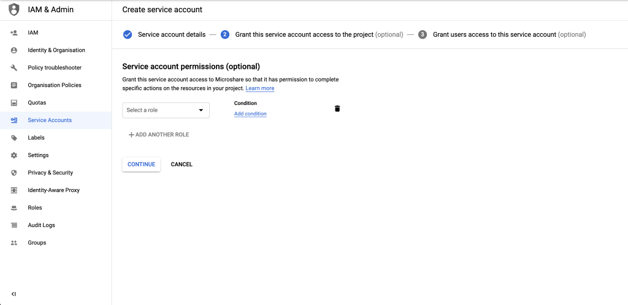Click the Quotas icon in sidebar
628x305 pixels.
[13, 102]
